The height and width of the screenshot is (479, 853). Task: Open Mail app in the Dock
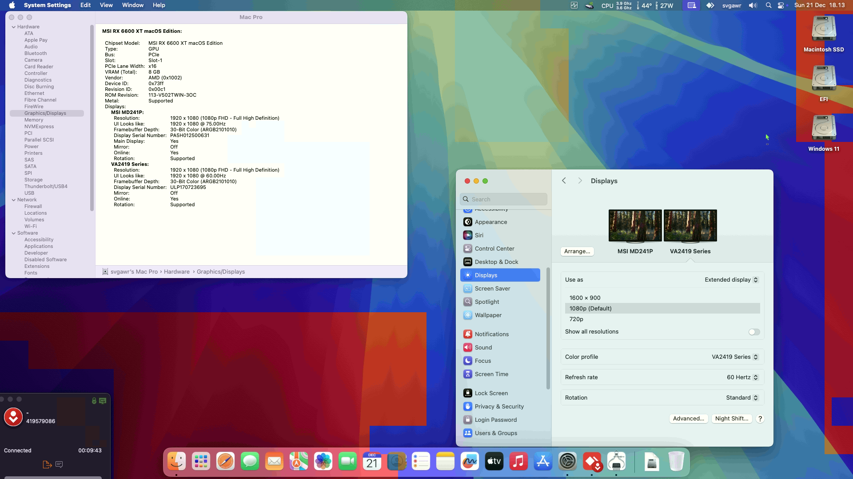pyautogui.click(x=274, y=462)
